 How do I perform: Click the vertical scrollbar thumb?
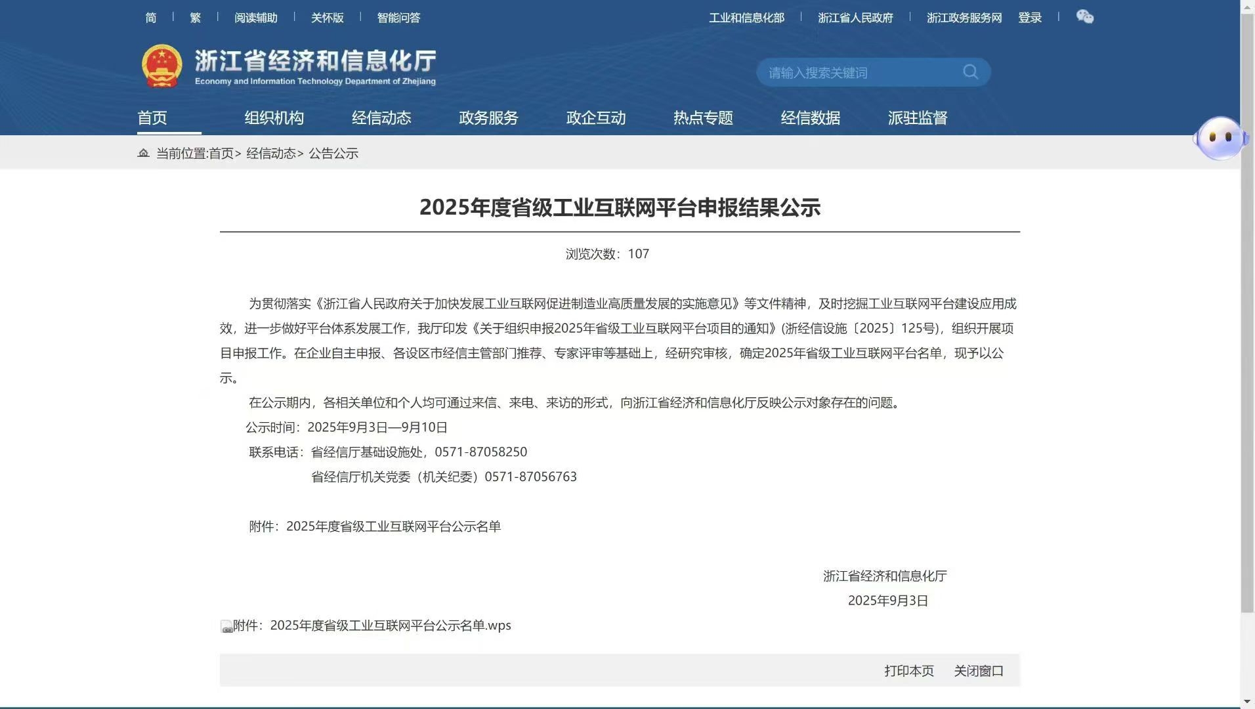1247,312
